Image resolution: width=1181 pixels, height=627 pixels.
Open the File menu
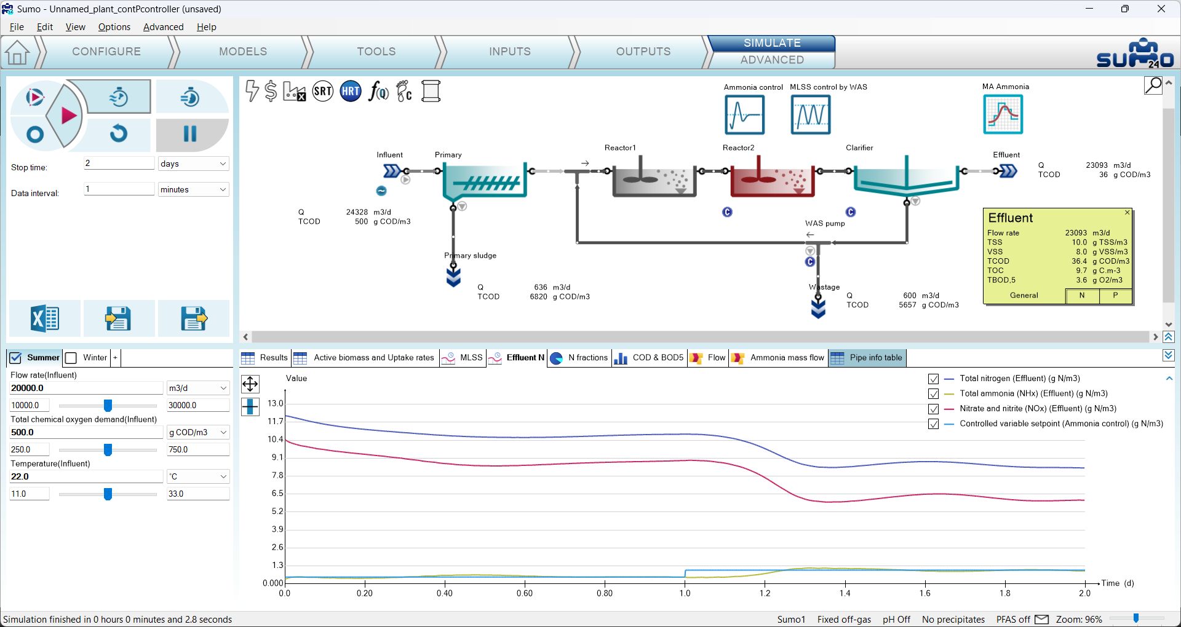17,27
